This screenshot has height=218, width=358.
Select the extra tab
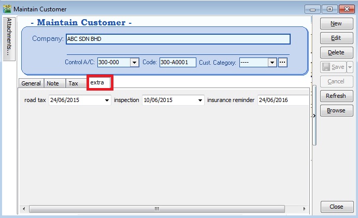pos(97,82)
